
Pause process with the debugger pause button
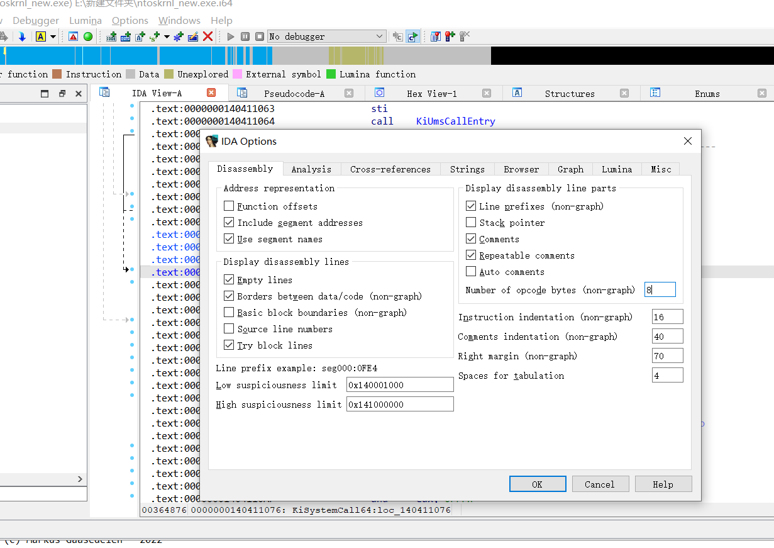pyautogui.click(x=245, y=36)
